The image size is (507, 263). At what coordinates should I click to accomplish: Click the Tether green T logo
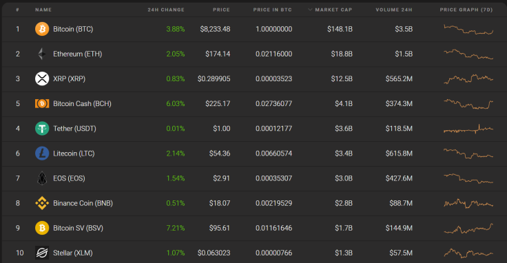click(x=42, y=129)
